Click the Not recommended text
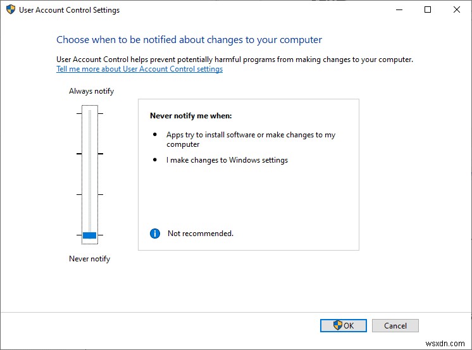The height and width of the screenshot is (350, 472). tap(200, 234)
